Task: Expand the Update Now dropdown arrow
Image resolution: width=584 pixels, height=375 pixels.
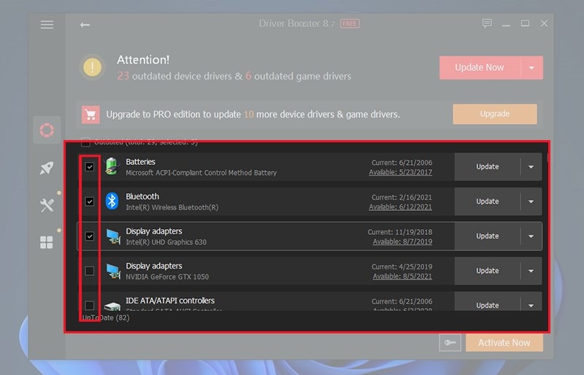Action: (x=531, y=68)
